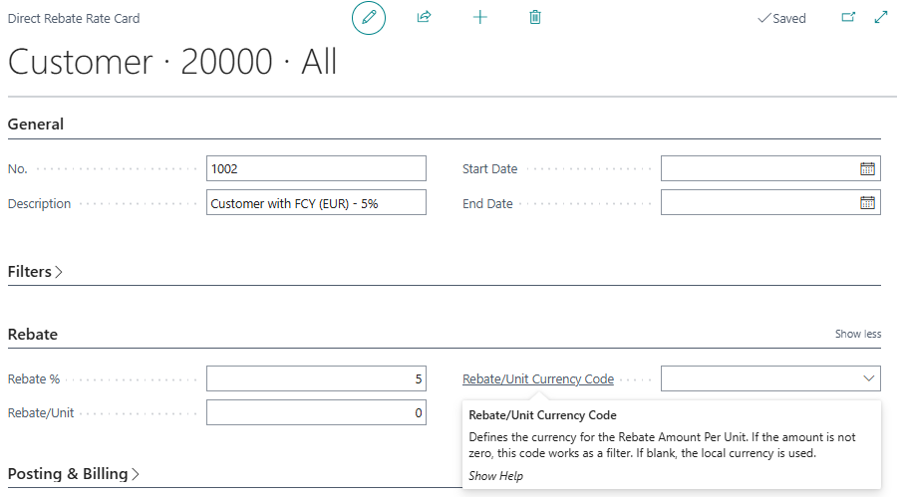The image size is (905, 497).
Task: Expand the page to full screen
Action: (881, 17)
